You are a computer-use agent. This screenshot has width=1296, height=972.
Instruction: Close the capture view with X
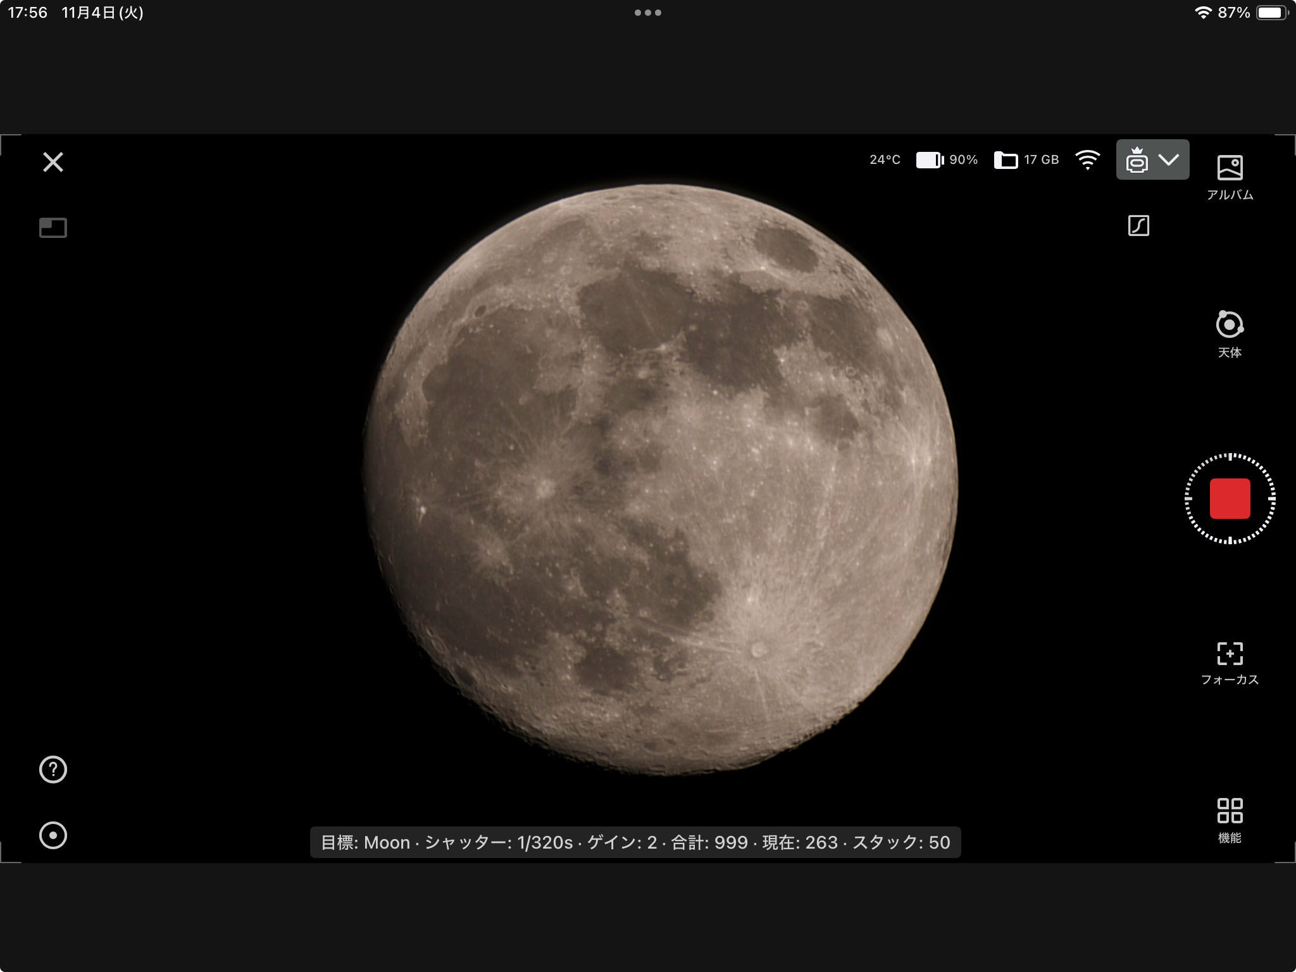click(53, 162)
